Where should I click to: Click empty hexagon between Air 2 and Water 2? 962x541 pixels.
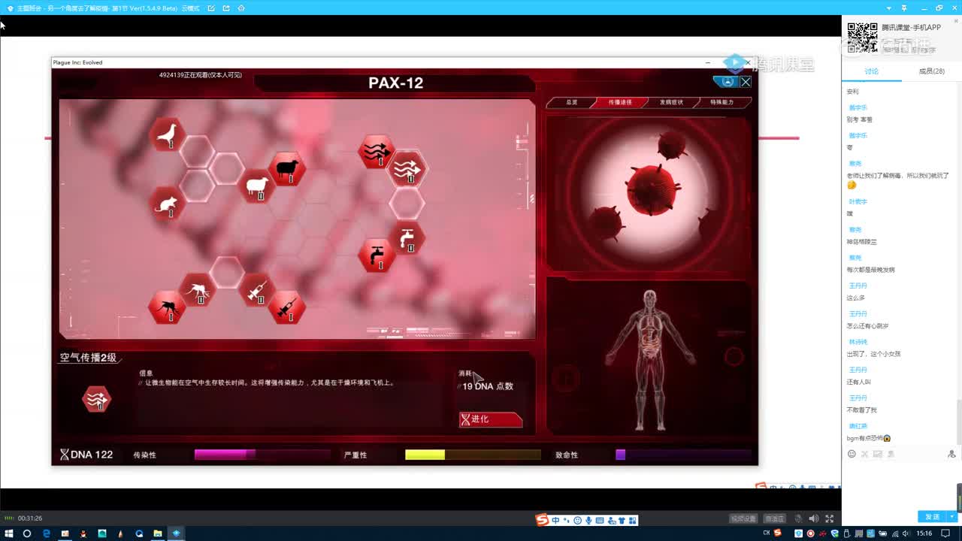click(x=407, y=204)
